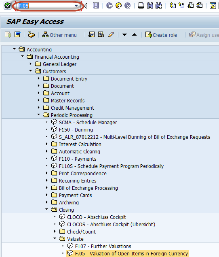Collapse the Valuate folder node
The height and width of the screenshot is (257, 219).
click(x=55, y=238)
